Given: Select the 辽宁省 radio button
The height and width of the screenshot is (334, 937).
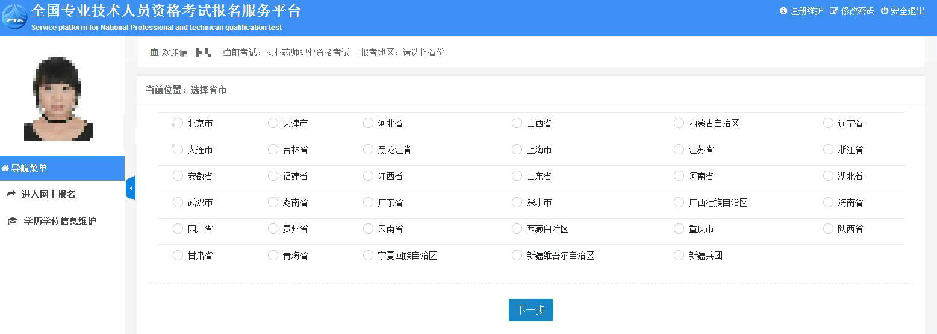Looking at the screenshot, I should [x=828, y=123].
